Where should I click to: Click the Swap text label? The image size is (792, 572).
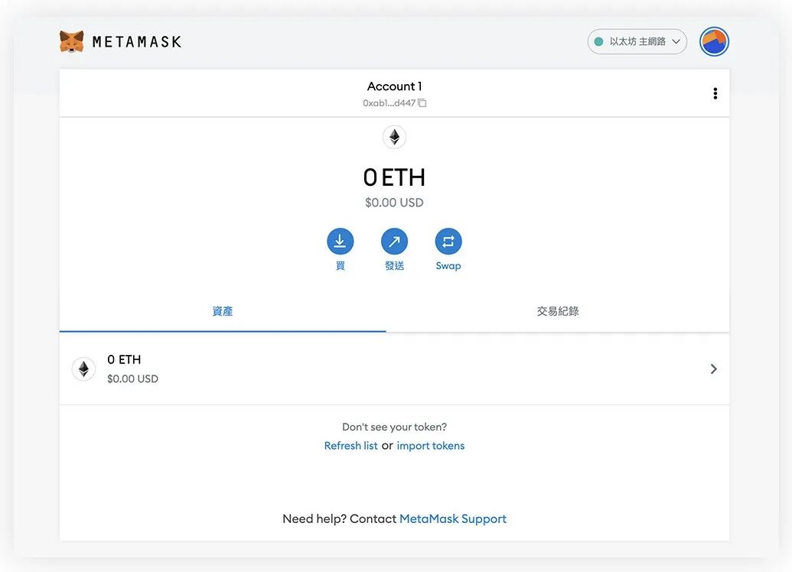coord(448,265)
